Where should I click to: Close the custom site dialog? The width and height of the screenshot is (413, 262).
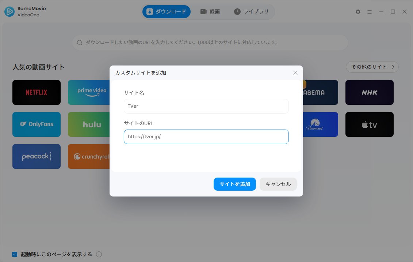295,73
